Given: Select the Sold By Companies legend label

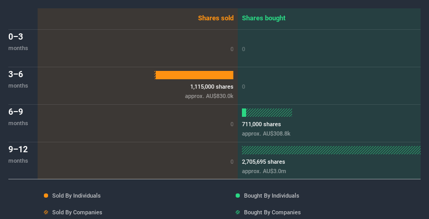Looking at the screenshot, I should 77,212.
